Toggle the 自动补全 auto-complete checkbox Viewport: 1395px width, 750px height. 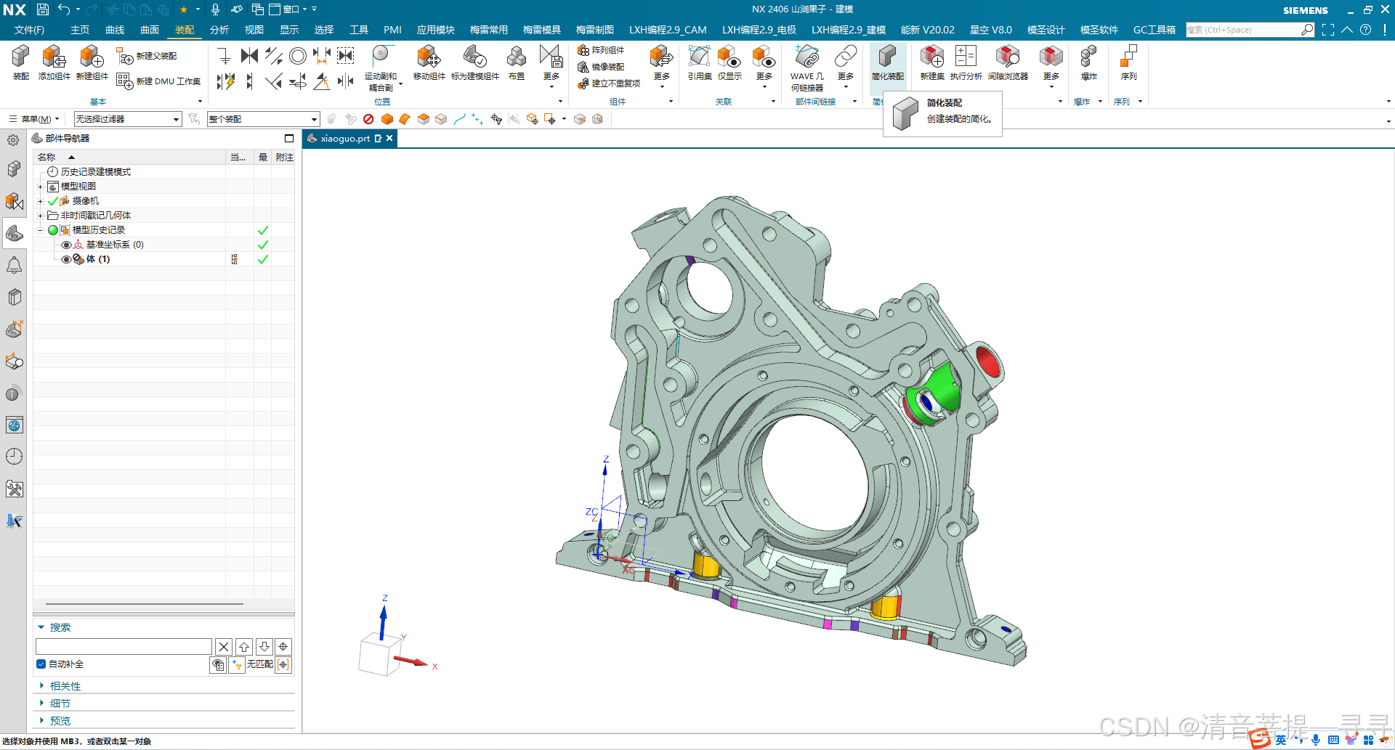(41, 664)
